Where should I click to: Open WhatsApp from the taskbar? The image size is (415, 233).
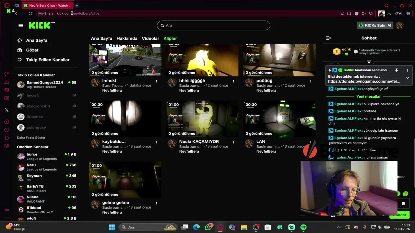coord(208,227)
